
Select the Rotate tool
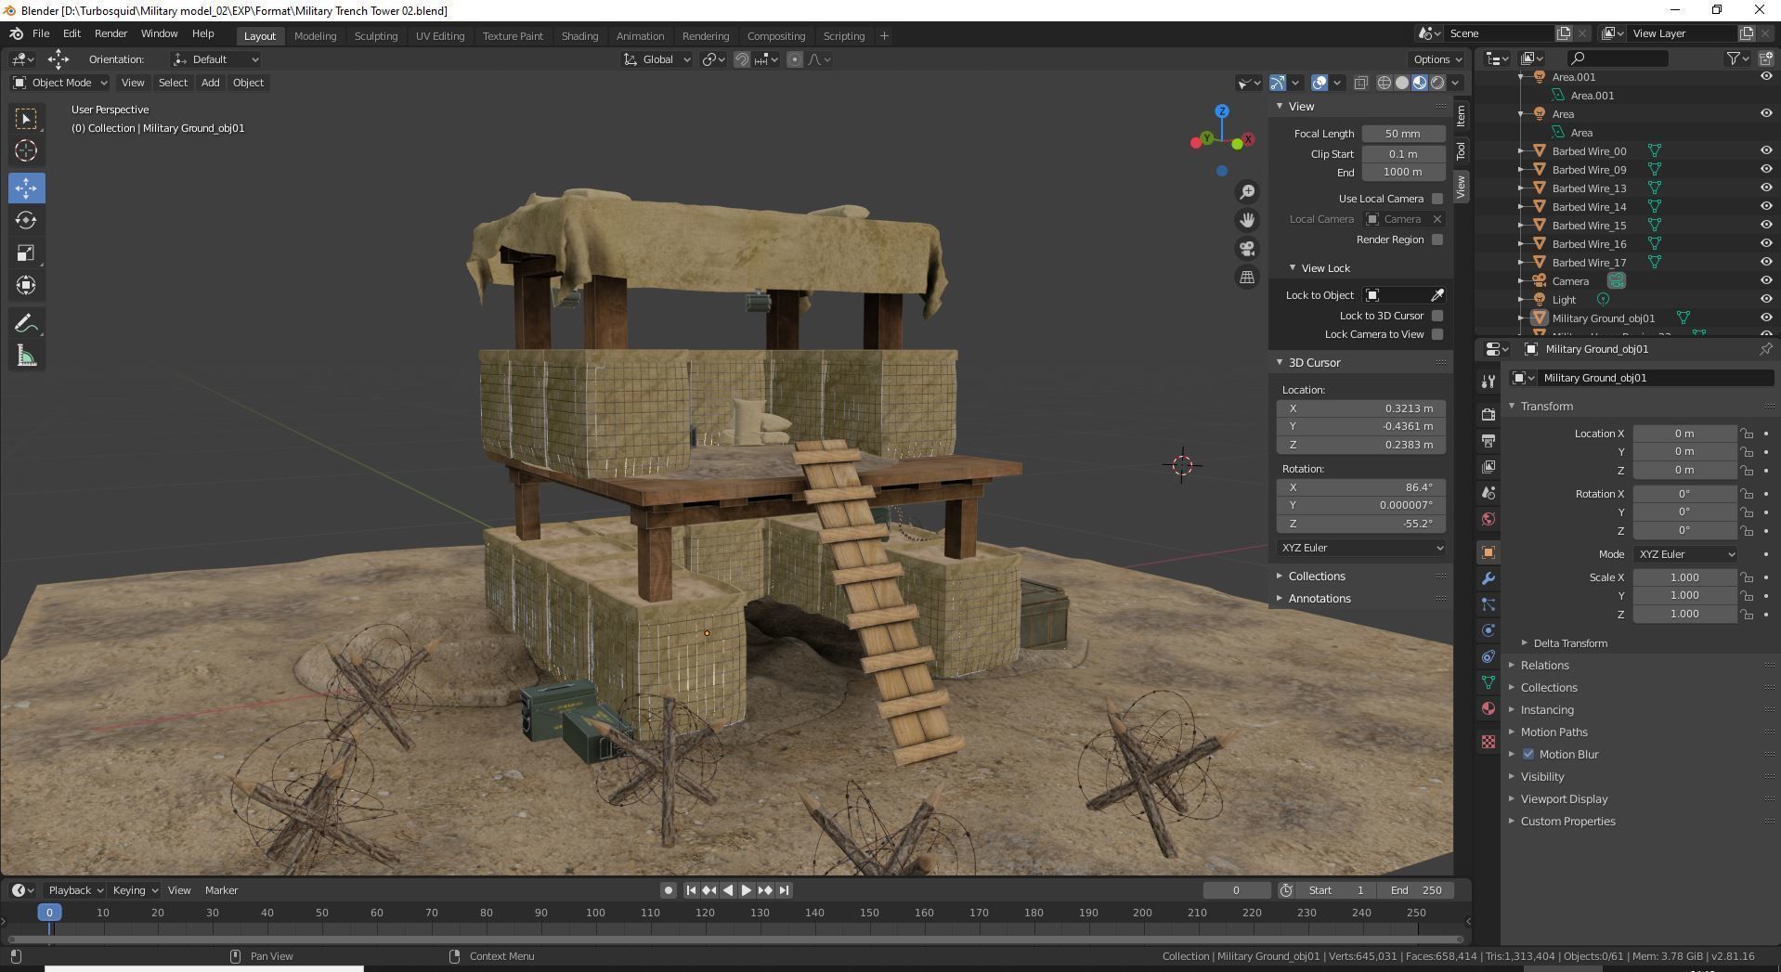(x=26, y=220)
